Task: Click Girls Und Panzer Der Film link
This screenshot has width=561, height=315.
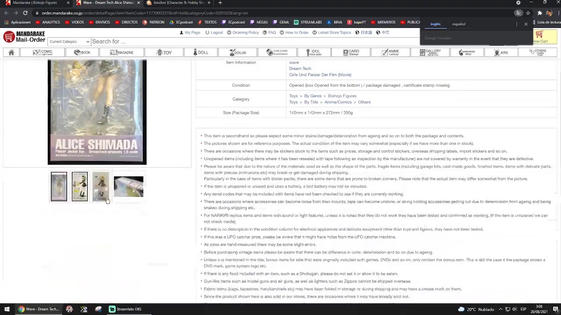Action: (x=320, y=75)
